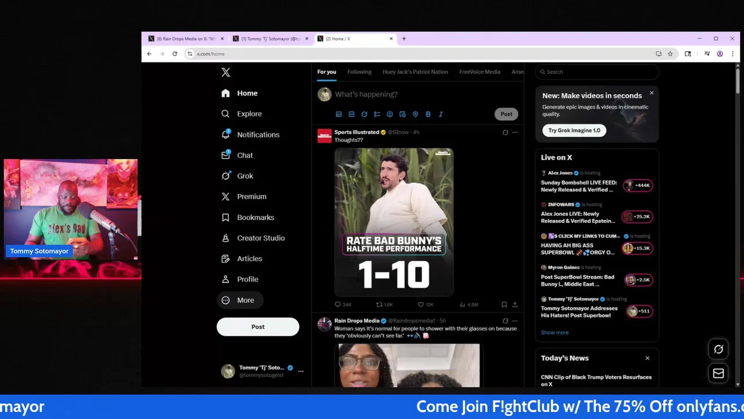Open account menu dots beside Tommy 'Tj' Soto
Viewport: 744px width, 419px height.
pyautogui.click(x=301, y=371)
